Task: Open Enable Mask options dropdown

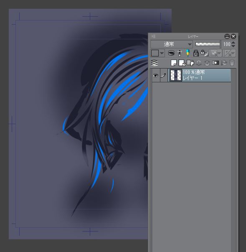Action: (x=219, y=53)
